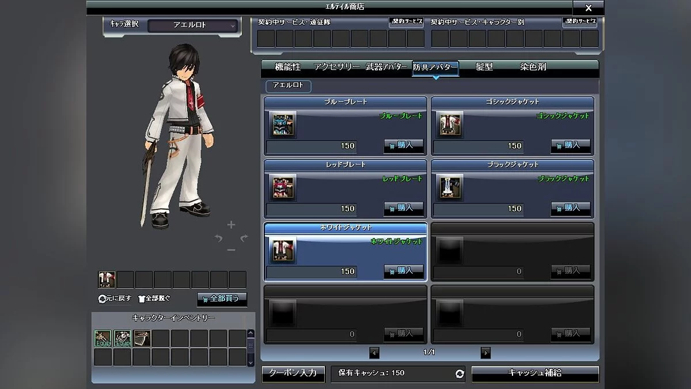This screenshot has height=389, width=691.
Task: Select the second equipped inventory item
Action: [122, 338]
